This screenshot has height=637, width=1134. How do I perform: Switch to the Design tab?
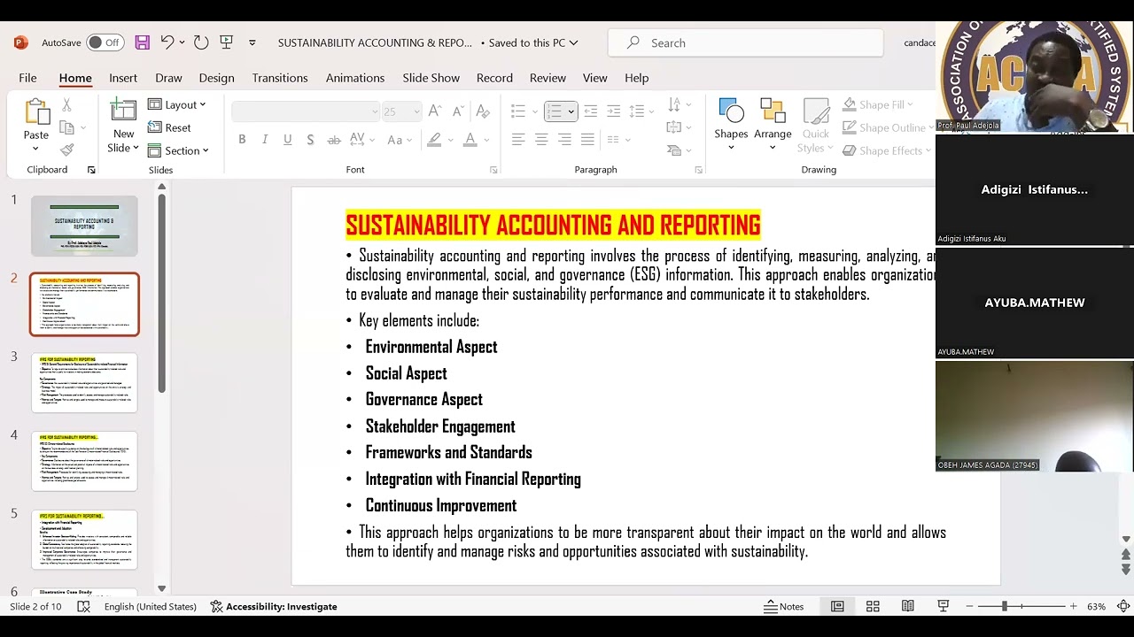pyautogui.click(x=216, y=78)
